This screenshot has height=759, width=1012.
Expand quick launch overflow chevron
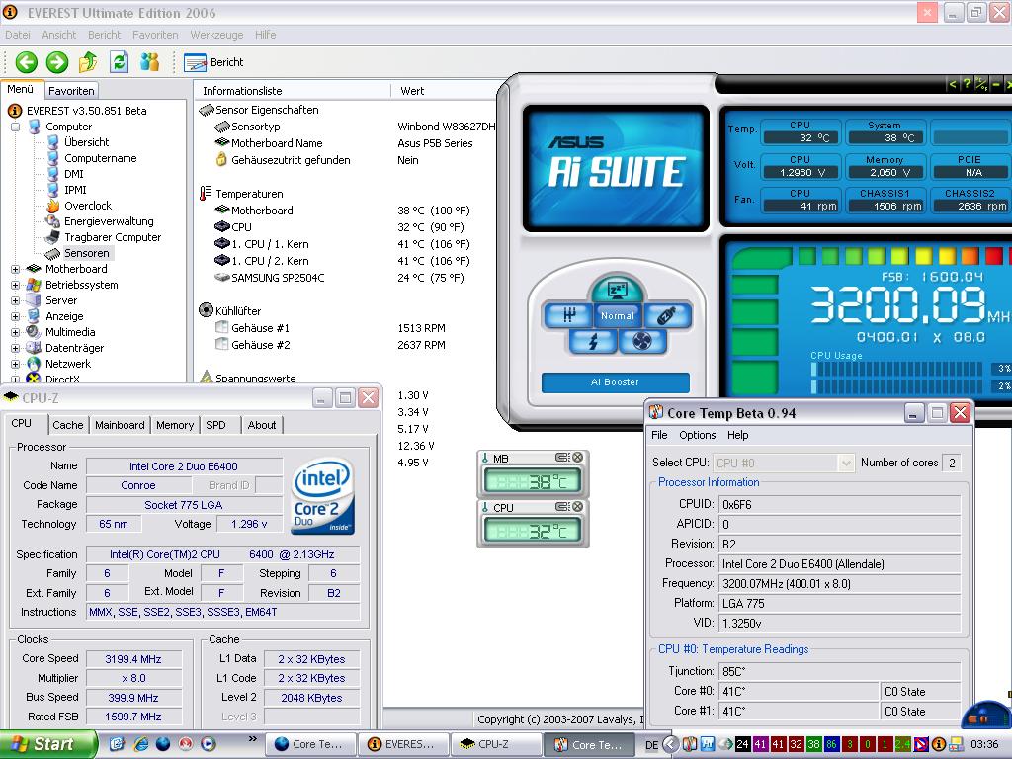tap(252, 739)
